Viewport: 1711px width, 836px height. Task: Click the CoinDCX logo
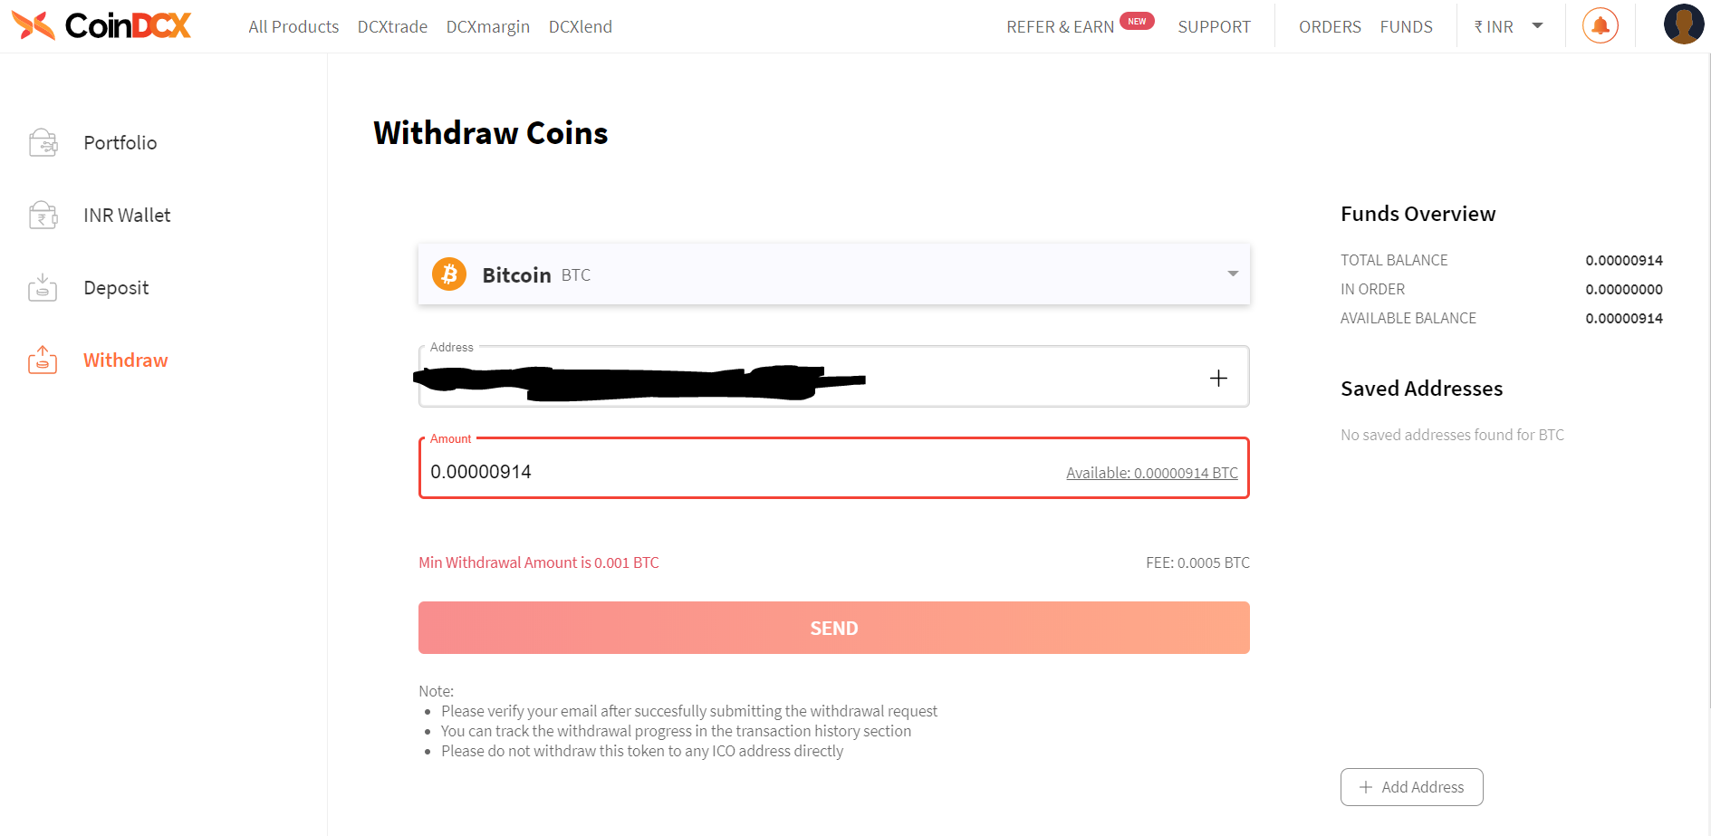pos(101,25)
